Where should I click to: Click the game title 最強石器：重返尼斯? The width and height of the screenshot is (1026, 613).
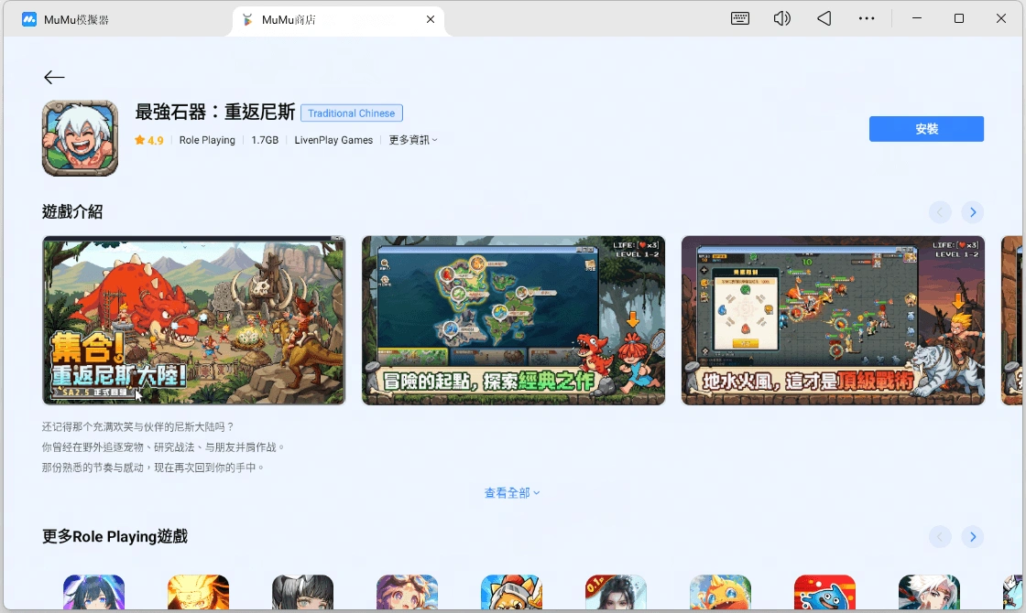(x=214, y=113)
